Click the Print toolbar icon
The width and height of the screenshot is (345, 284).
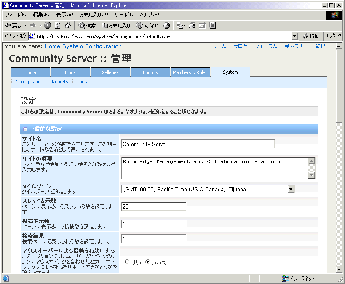point(192,26)
